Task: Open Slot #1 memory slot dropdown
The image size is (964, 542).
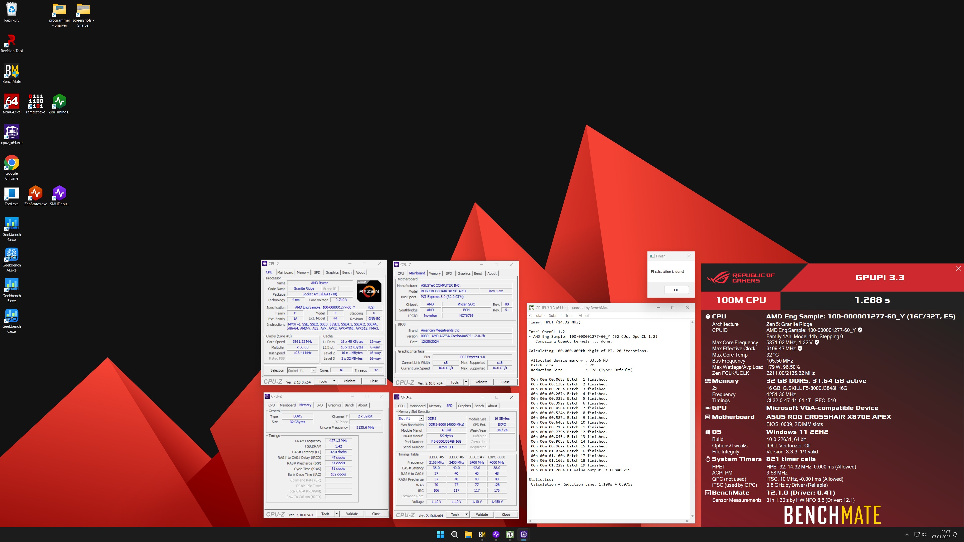Action: point(410,419)
